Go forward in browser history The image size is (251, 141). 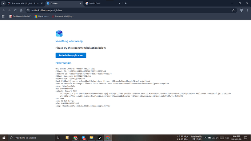pos(9,11)
